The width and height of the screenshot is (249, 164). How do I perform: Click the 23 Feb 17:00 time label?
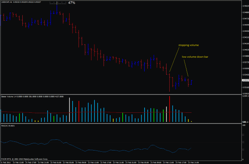click(x=181, y=162)
